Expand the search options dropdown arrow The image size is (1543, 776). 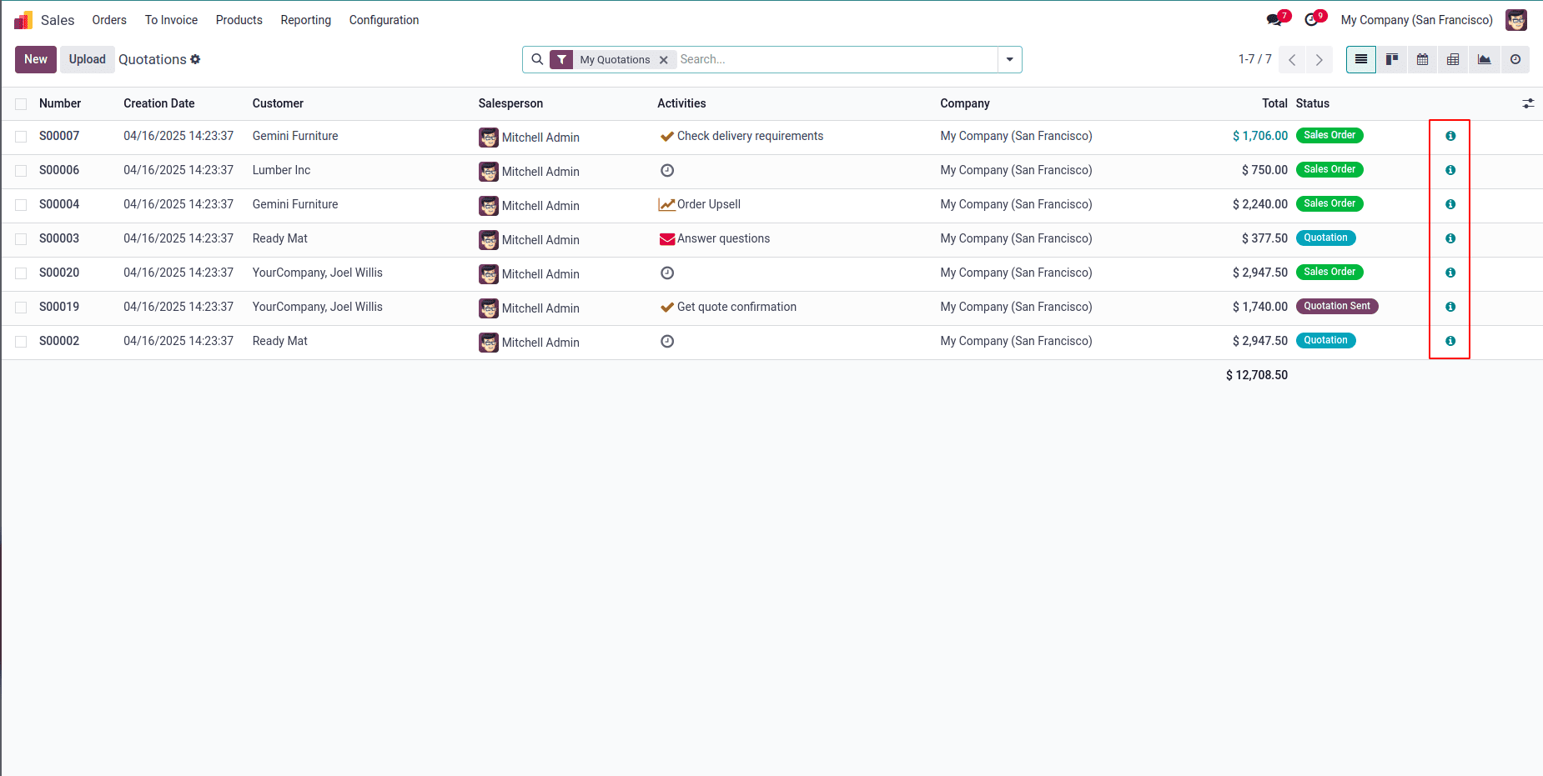1010,59
